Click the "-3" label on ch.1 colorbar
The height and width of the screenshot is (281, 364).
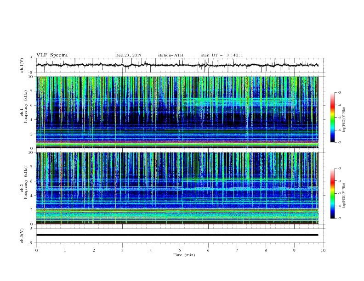(x=339, y=92)
